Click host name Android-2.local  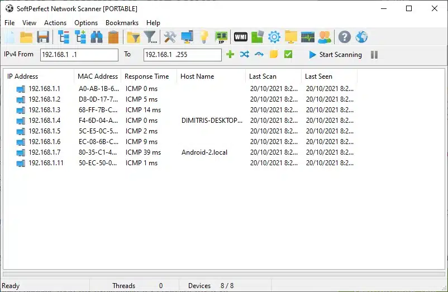[204, 152]
